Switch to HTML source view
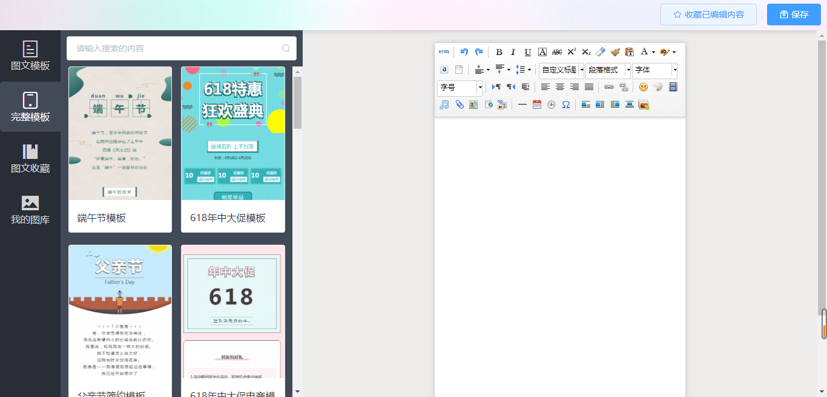 (444, 52)
